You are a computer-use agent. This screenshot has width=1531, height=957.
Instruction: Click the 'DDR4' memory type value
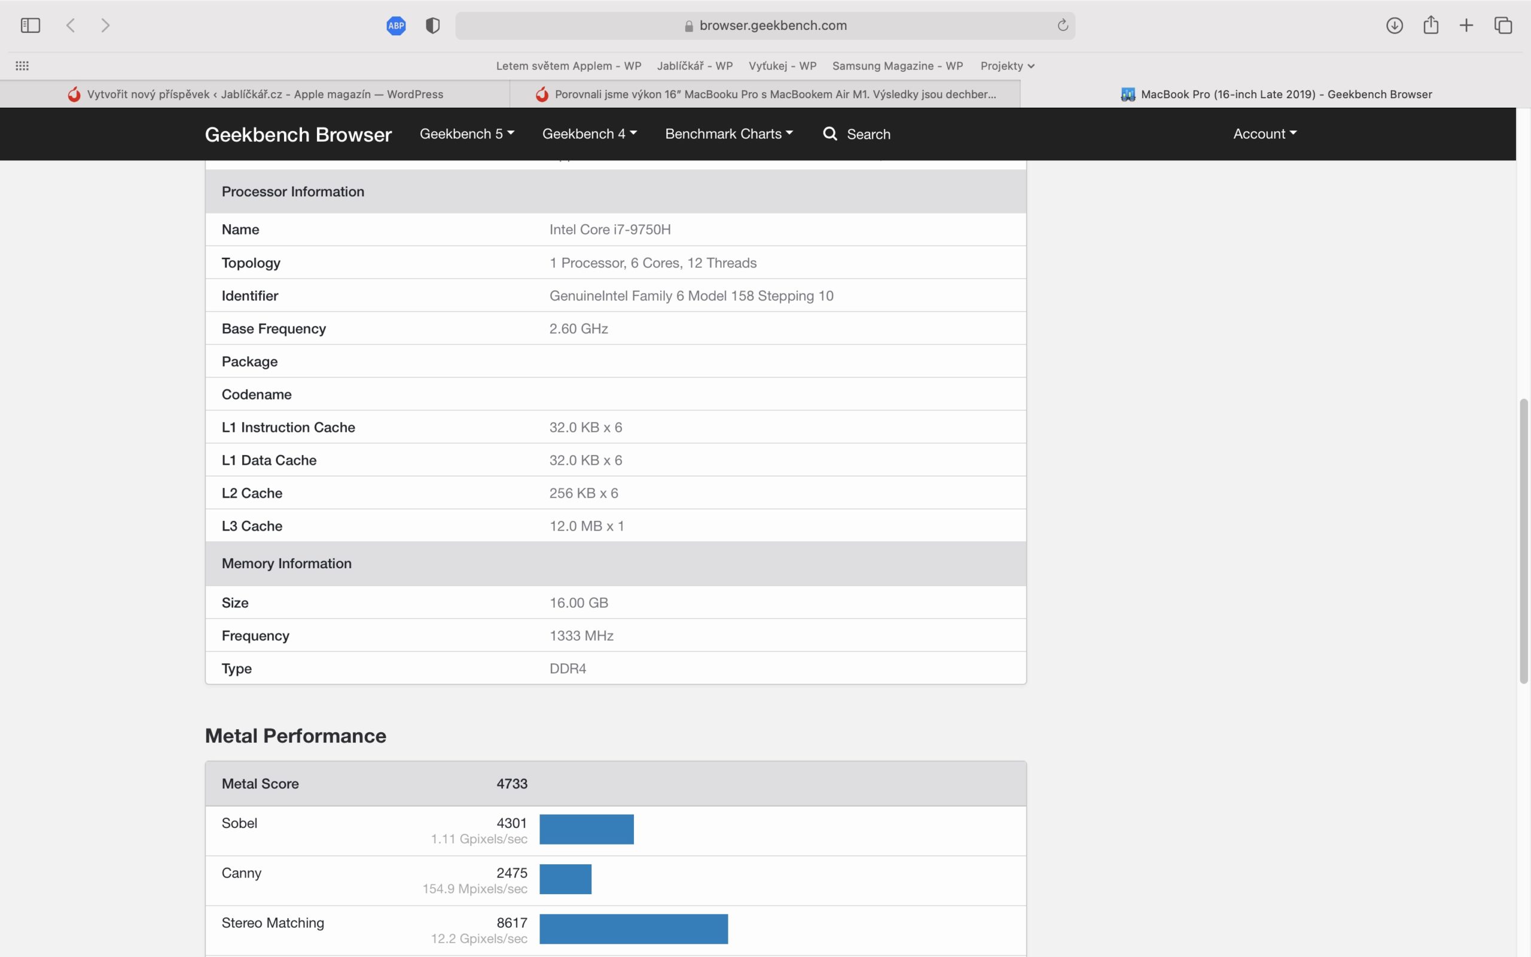coord(568,668)
